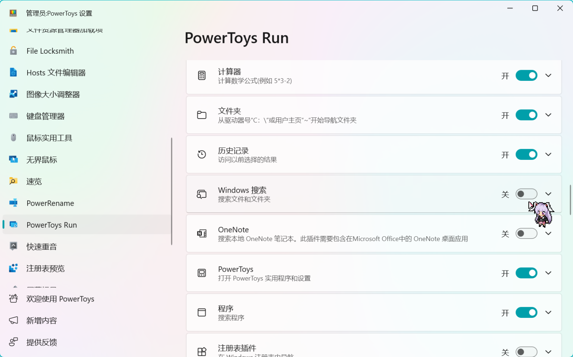
Task: Expand the 文件夹 plugin settings
Action: point(548,115)
